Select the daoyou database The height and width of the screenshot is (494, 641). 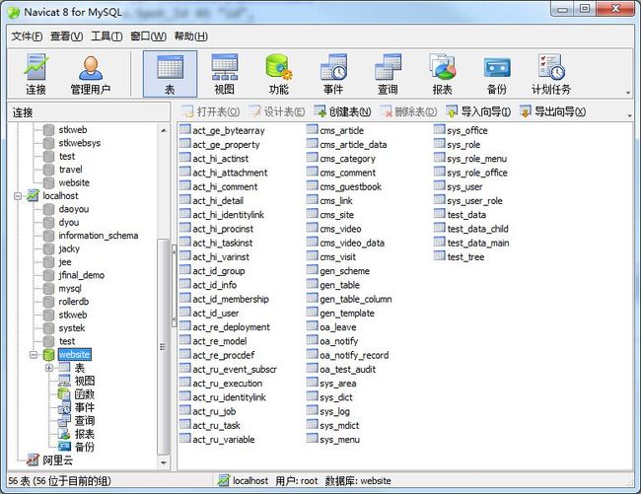[x=74, y=209]
